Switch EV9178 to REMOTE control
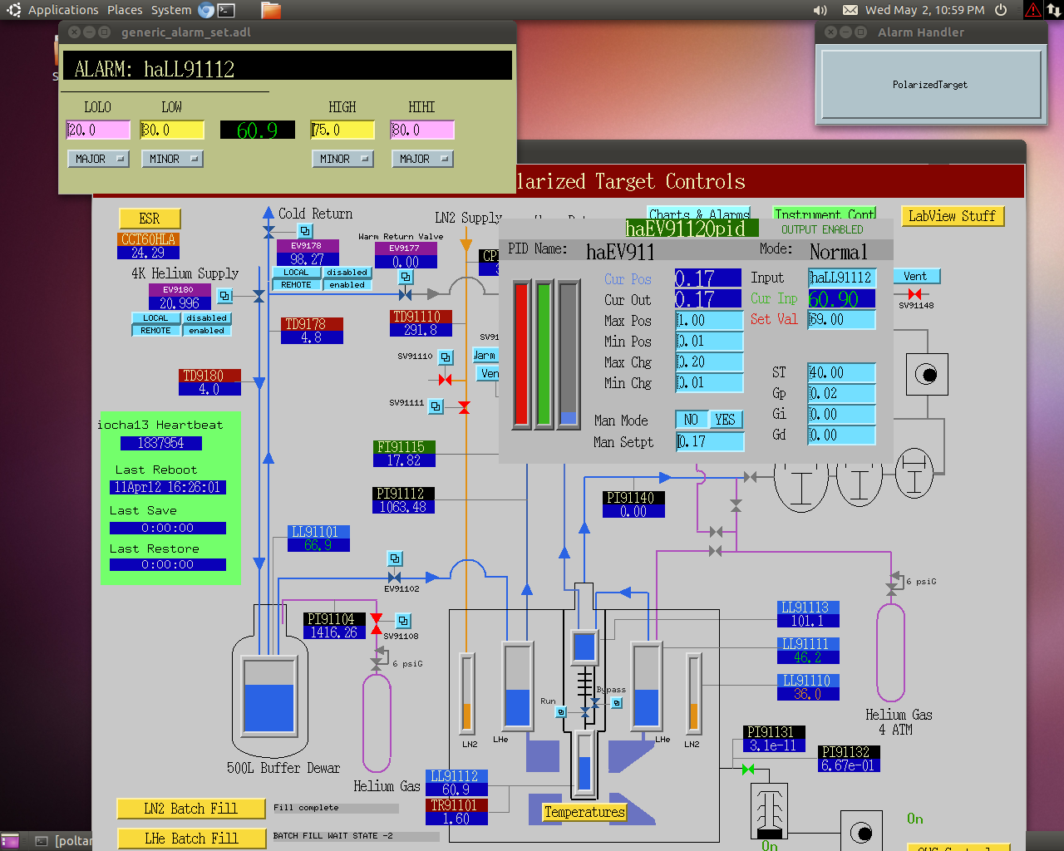Screen dimensions: 1064x851 [x=296, y=285]
